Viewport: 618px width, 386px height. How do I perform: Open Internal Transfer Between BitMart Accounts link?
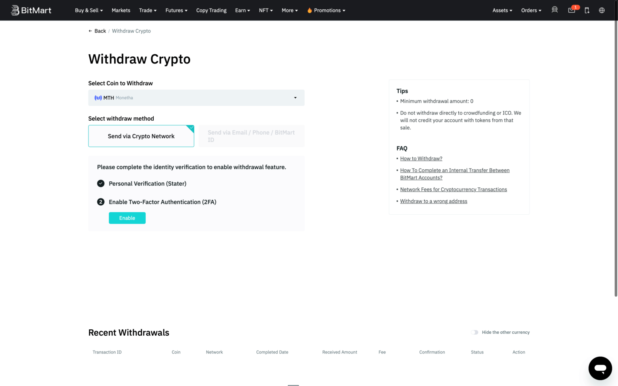point(455,174)
